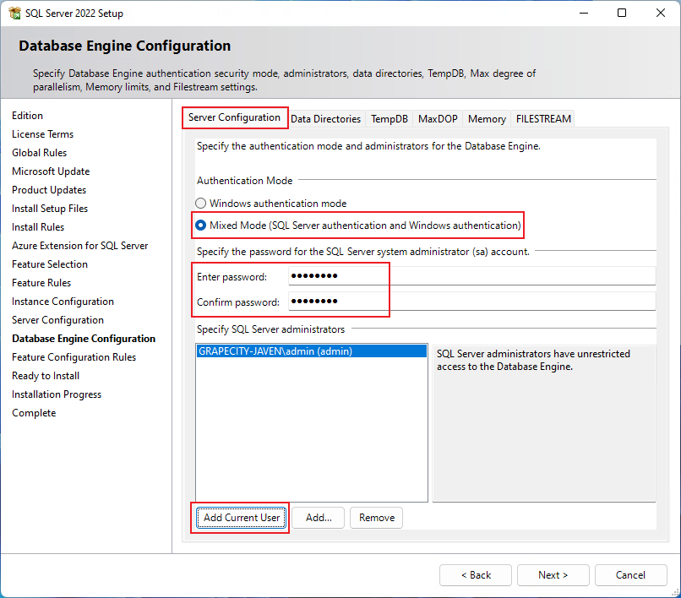Open the Data Directories tab

click(326, 119)
